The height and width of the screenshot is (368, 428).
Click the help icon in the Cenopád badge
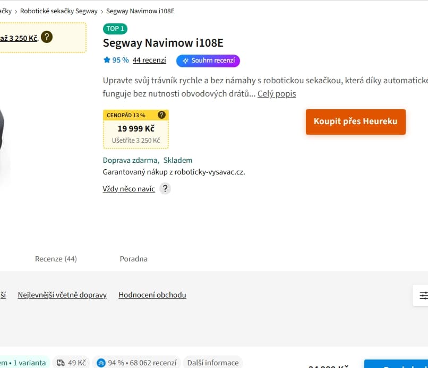[x=162, y=115]
